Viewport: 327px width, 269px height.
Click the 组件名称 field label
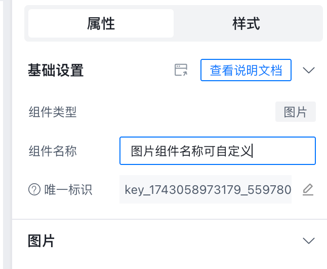click(x=53, y=151)
